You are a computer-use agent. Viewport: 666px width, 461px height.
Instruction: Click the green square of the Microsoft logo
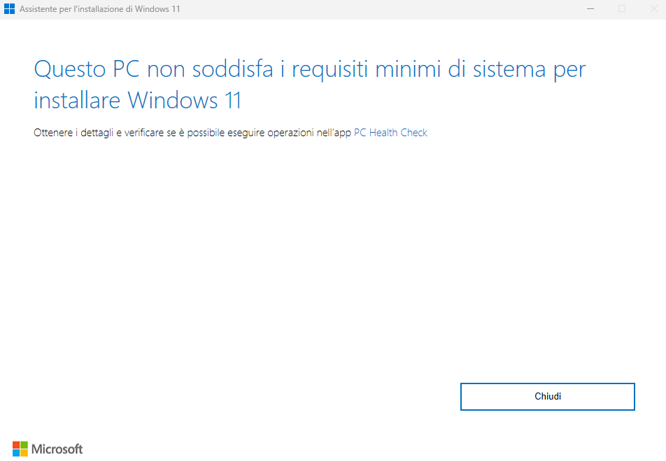24,444
